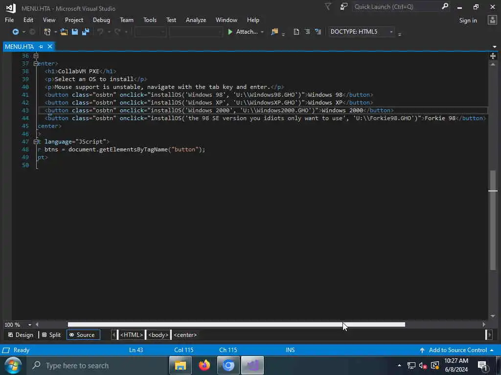Collapse the code block at line 36
This screenshot has width=501, height=375.
pos(36,56)
